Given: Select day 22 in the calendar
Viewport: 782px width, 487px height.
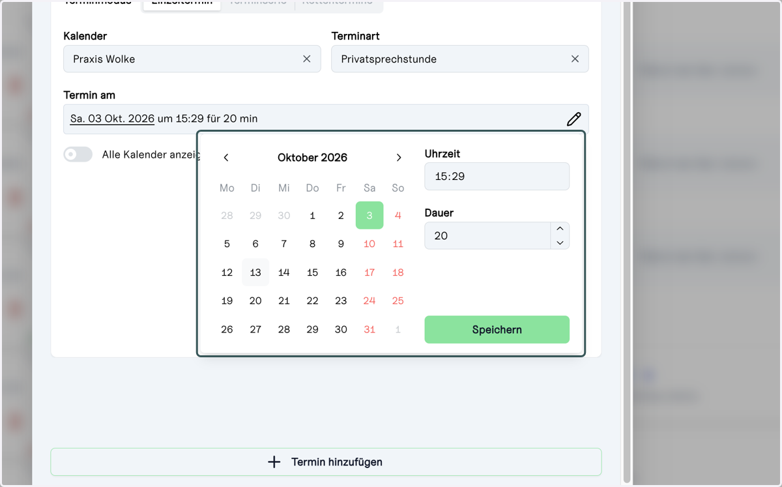Looking at the screenshot, I should pyautogui.click(x=313, y=301).
